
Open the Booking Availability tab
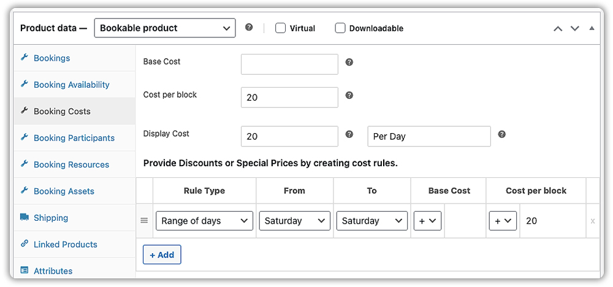pyautogui.click(x=74, y=85)
